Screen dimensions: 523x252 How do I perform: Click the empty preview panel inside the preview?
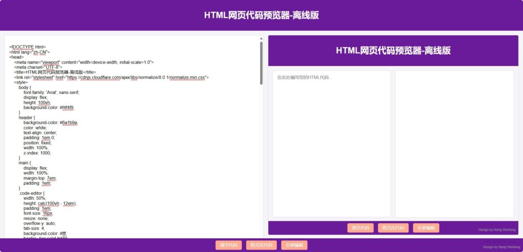coord(454,144)
